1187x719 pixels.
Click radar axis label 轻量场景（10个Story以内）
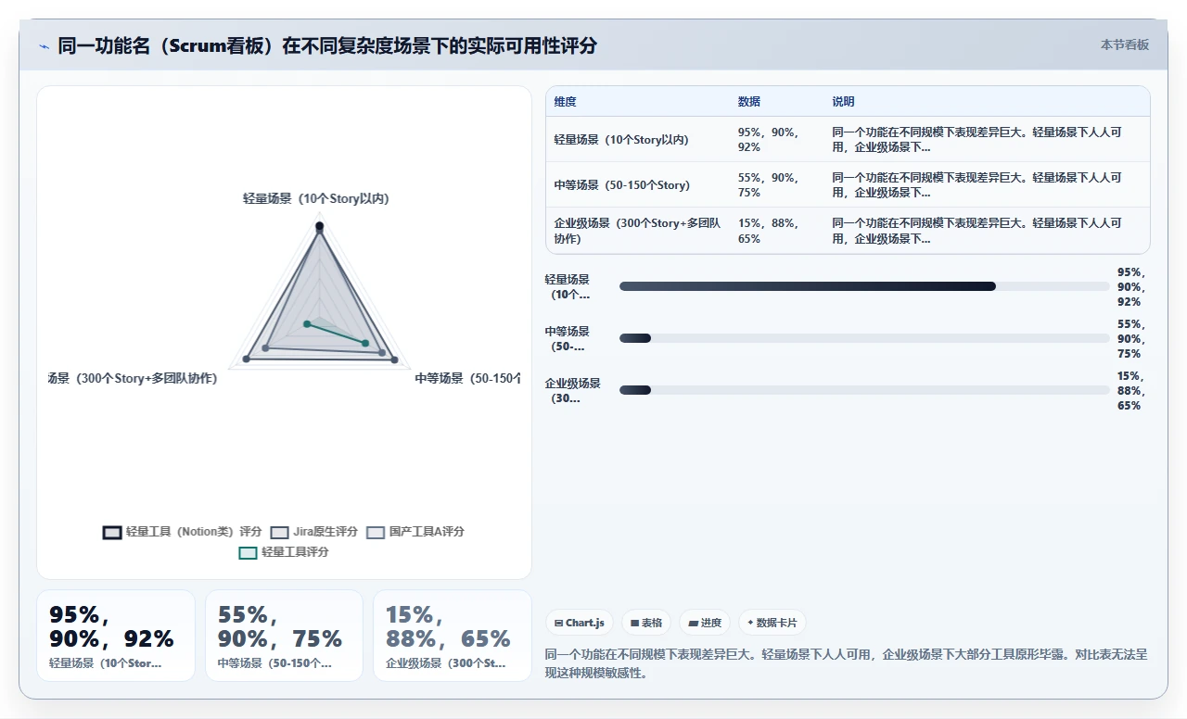pos(316,198)
